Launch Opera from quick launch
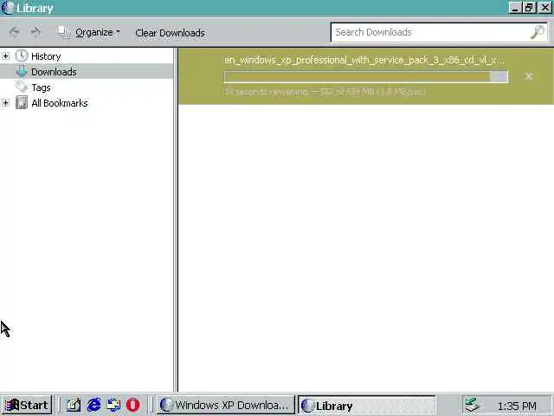Image resolution: width=554 pixels, height=416 pixels. [132, 405]
